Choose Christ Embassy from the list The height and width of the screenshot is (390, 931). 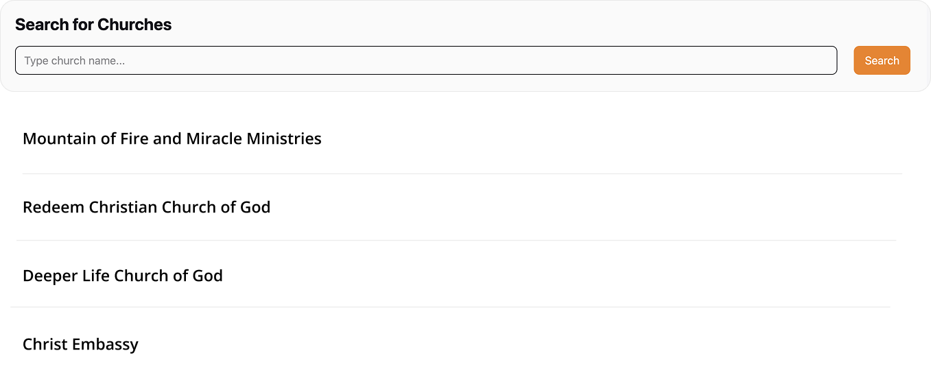point(80,344)
